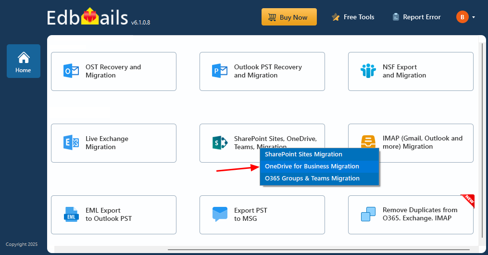Click the Buy Now button
Image resolution: width=488 pixels, height=255 pixels.
[289, 17]
